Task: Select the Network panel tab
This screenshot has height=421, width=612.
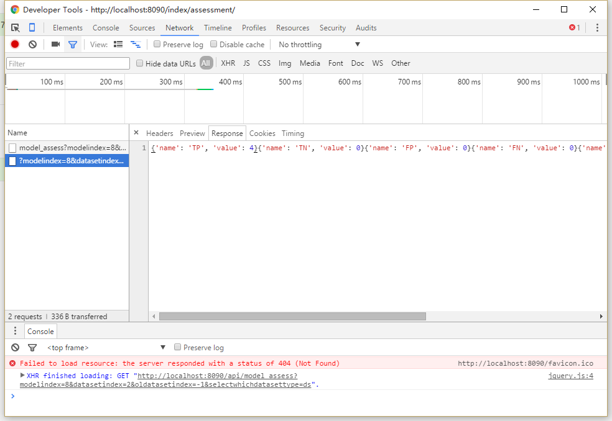Action: coord(180,28)
